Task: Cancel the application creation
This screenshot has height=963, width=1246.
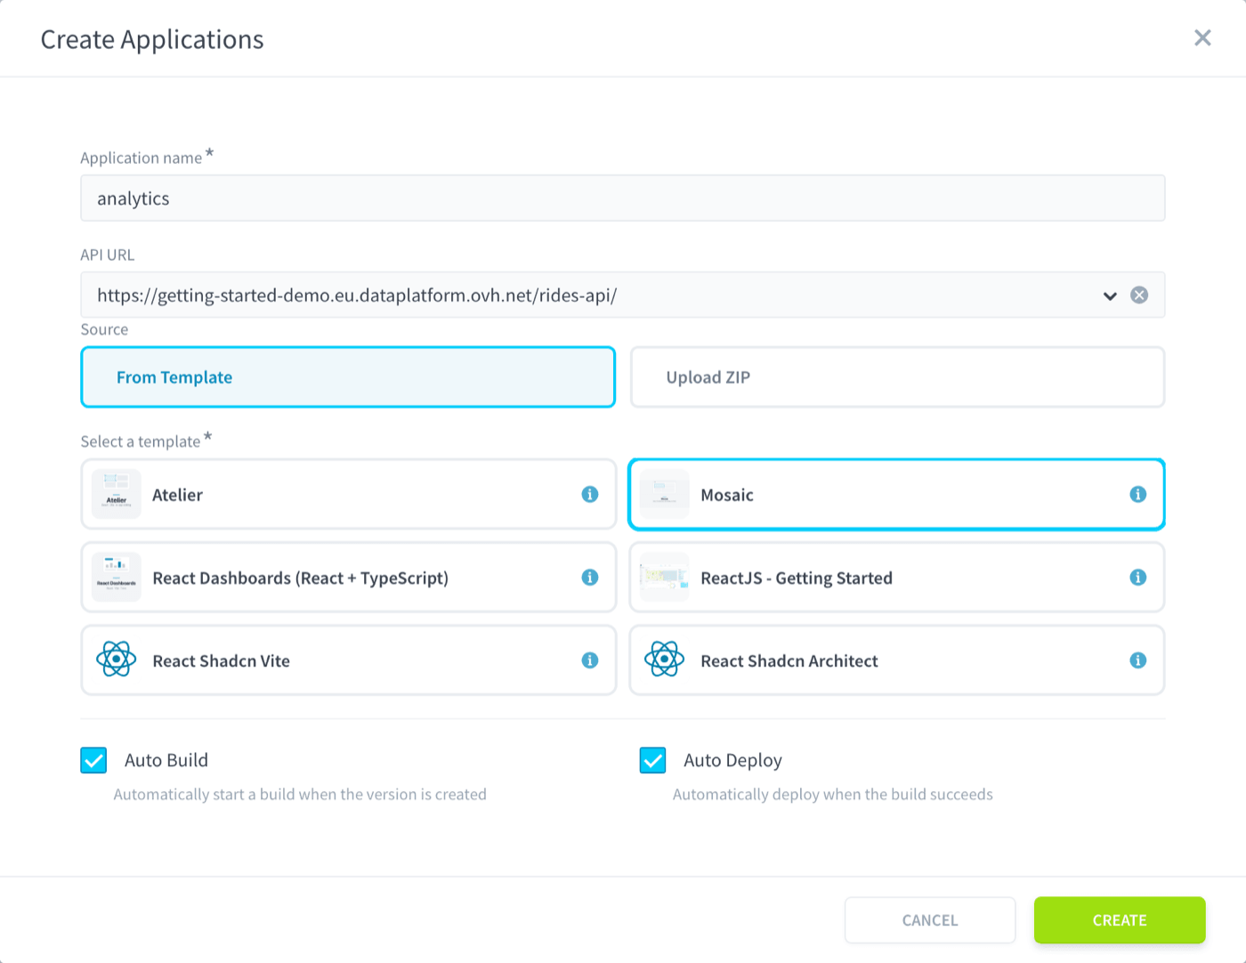Action: 930,920
